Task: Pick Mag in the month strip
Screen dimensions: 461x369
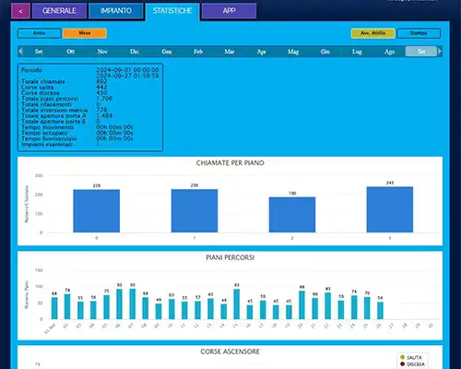Action: pyautogui.click(x=293, y=52)
